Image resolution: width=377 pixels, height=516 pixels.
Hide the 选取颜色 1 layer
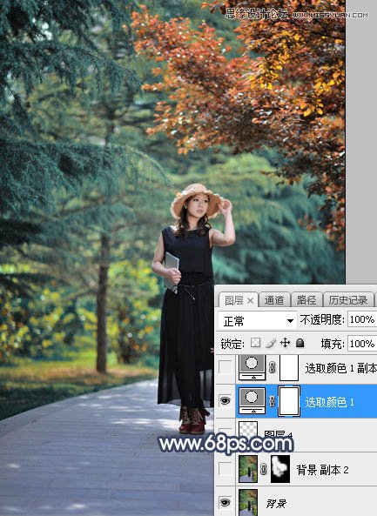pos(226,400)
